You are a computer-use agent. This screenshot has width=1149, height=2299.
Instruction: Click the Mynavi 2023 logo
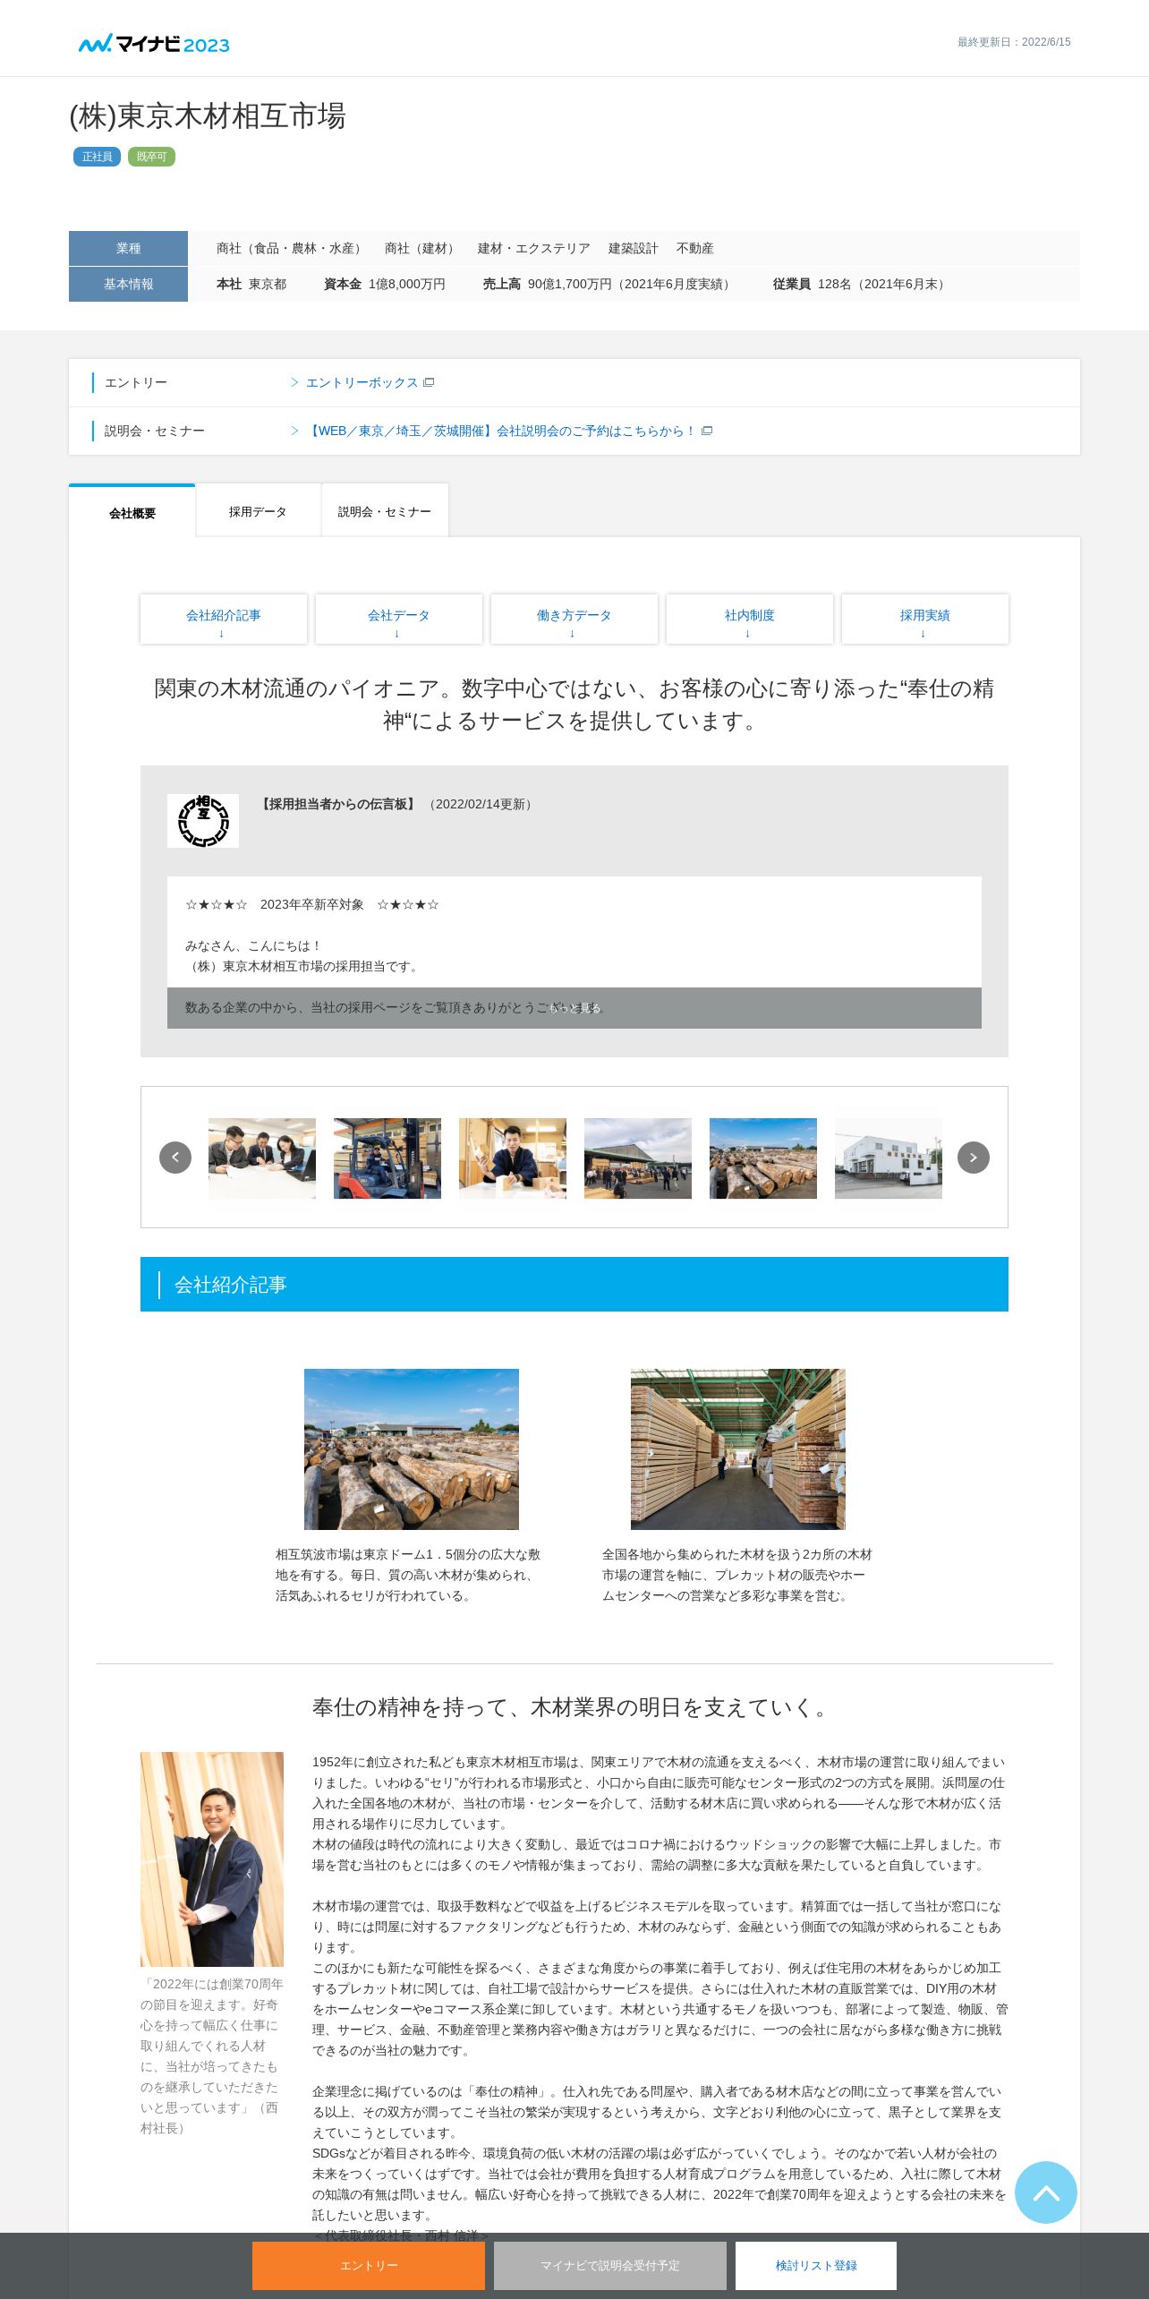[154, 44]
